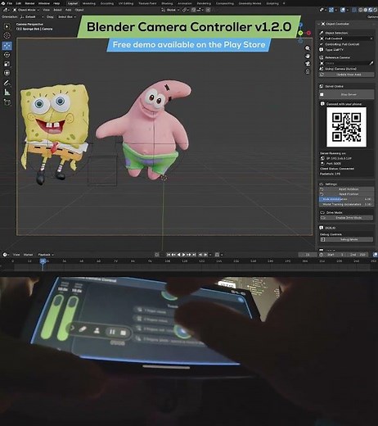378x426 pixels.
Task: Click the QR code image
Action: [346, 127]
